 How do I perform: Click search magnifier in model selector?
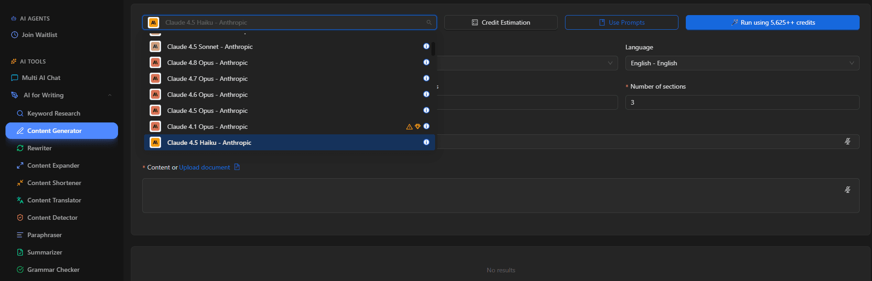click(x=429, y=22)
